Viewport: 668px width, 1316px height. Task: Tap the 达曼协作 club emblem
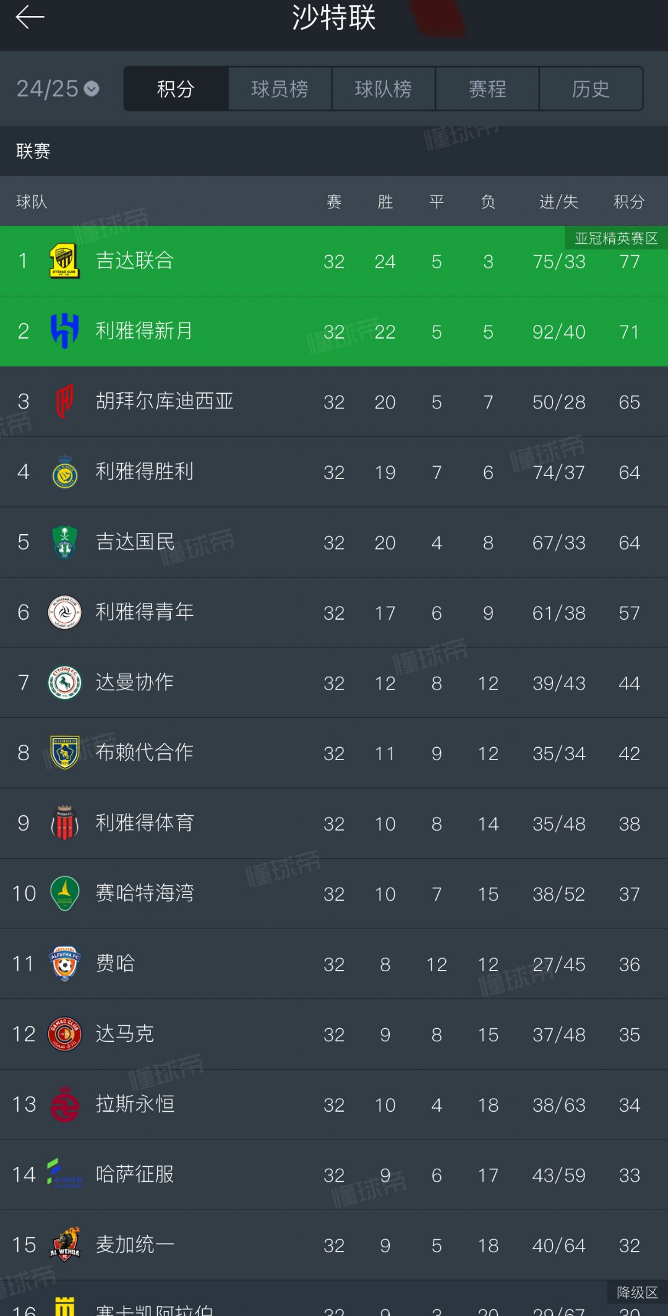pos(64,683)
